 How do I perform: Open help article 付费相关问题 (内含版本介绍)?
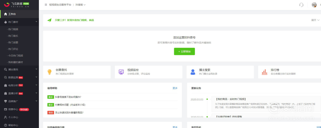click(x=70, y=105)
